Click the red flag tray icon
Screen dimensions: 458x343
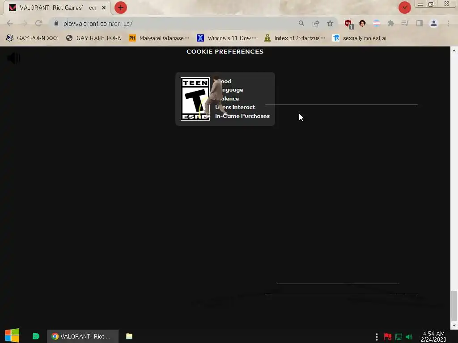tap(388, 337)
